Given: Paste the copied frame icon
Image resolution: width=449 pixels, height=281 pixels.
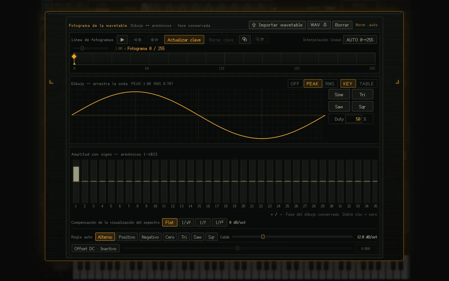Looking at the screenshot, I should [x=260, y=40].
